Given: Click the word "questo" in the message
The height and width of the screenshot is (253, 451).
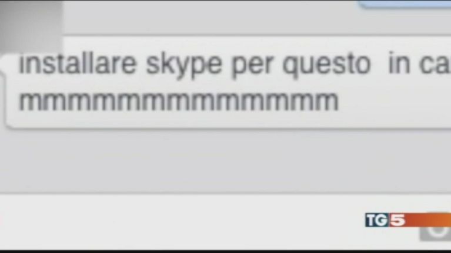Looking at the screenshot, I should click(x=326, y=65).
